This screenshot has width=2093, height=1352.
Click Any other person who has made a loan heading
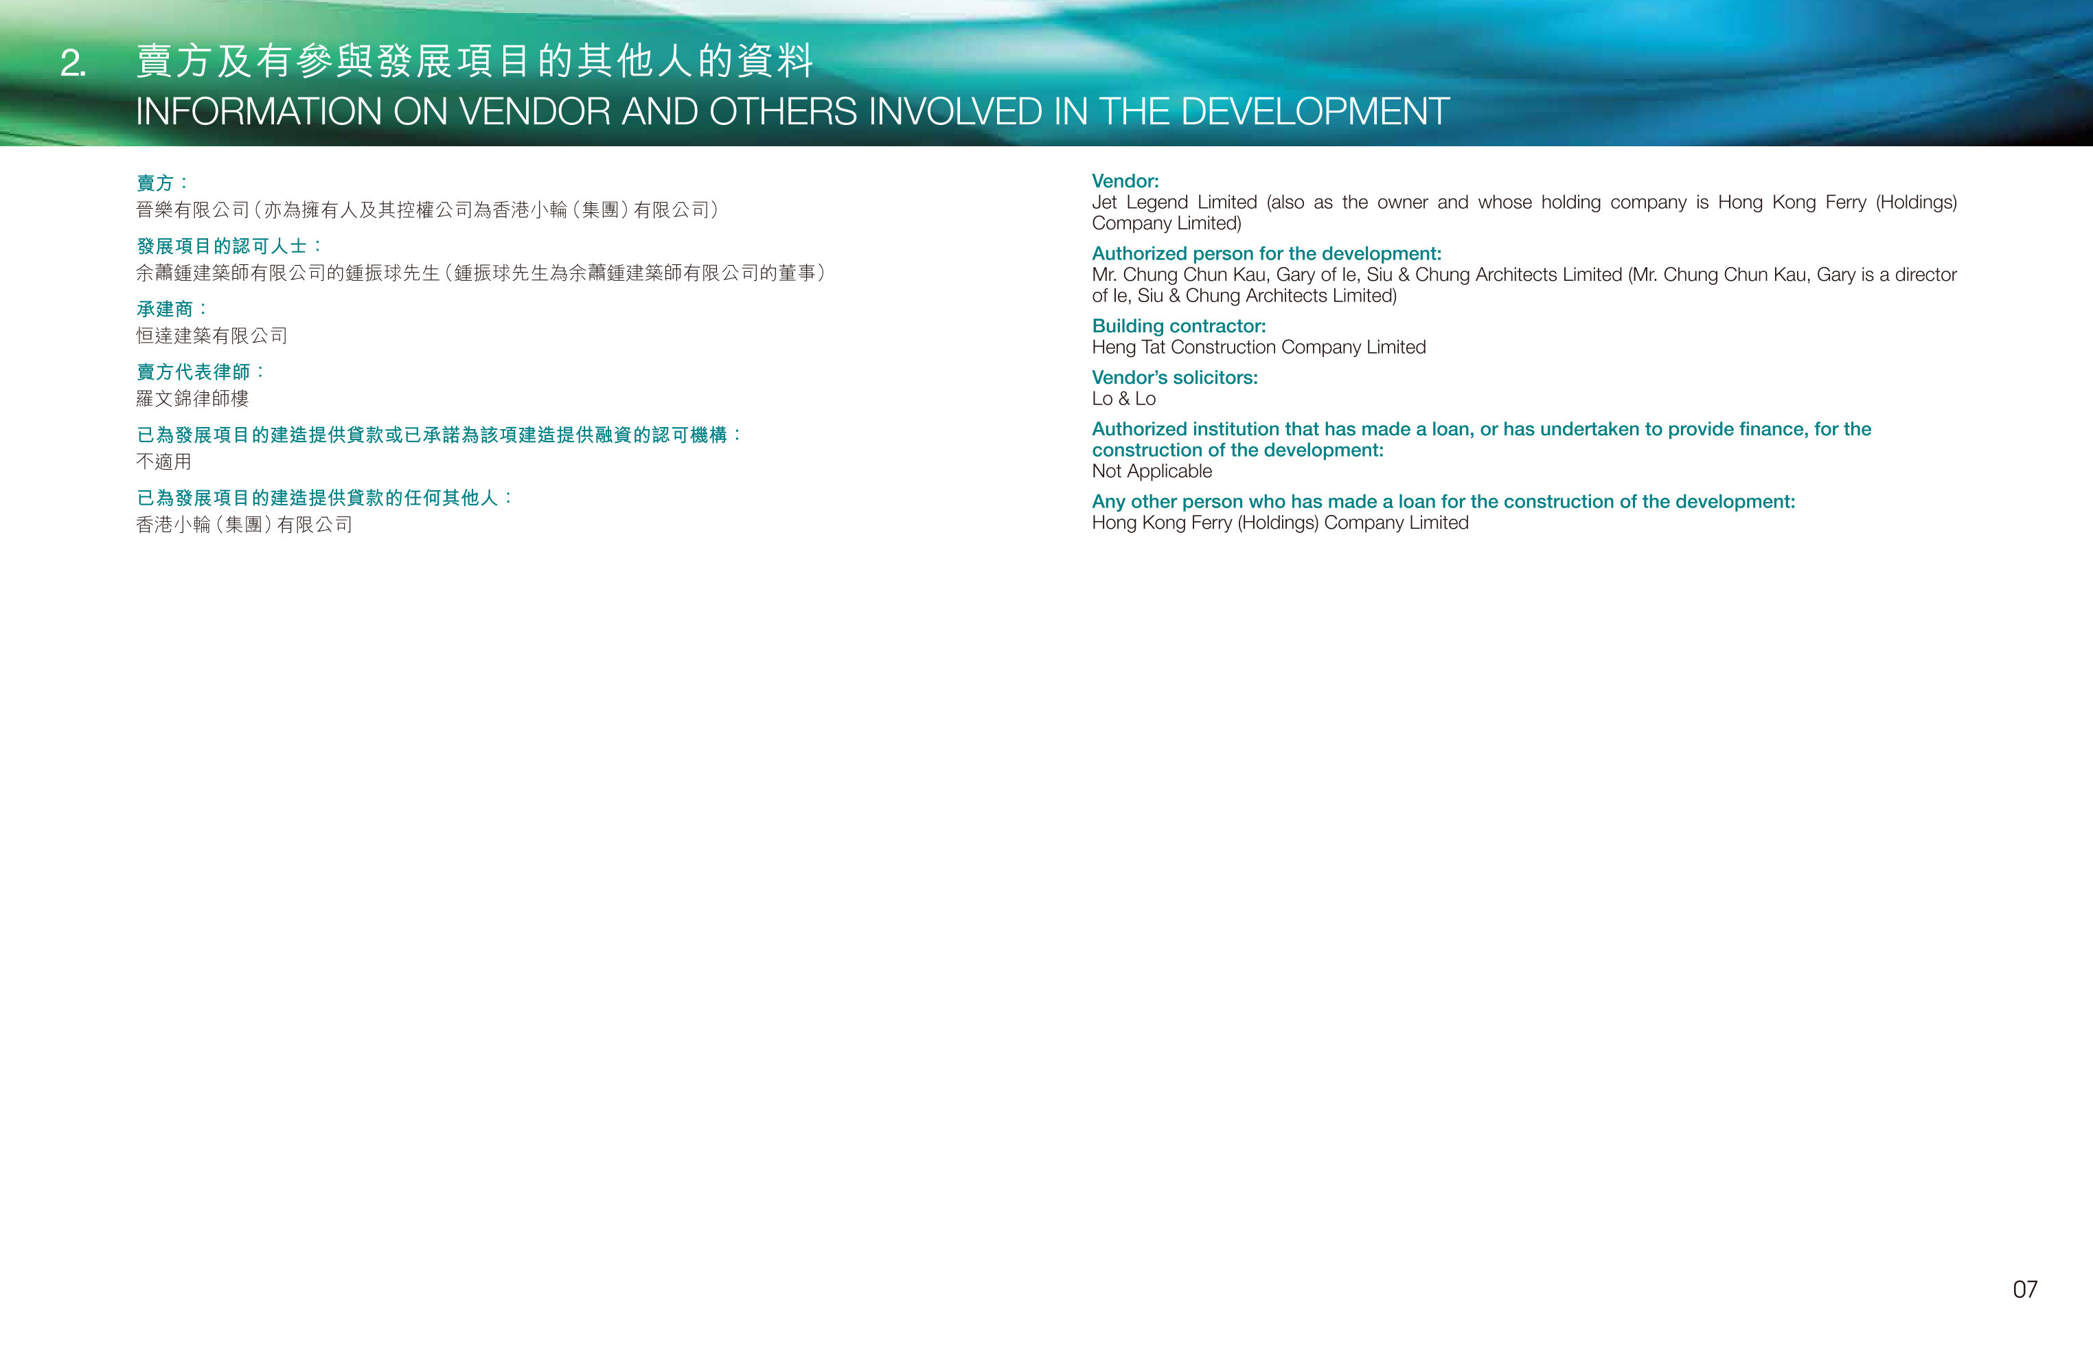1443,501
